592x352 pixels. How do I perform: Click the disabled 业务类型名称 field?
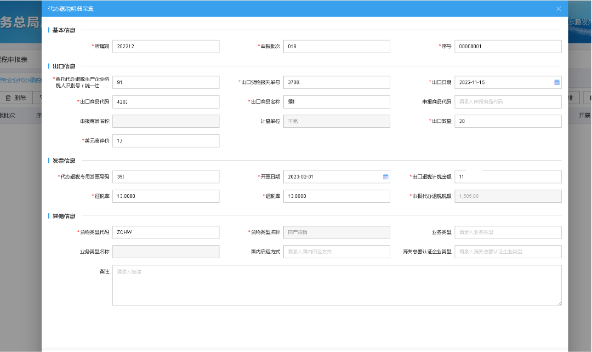(x=166, y=252)
